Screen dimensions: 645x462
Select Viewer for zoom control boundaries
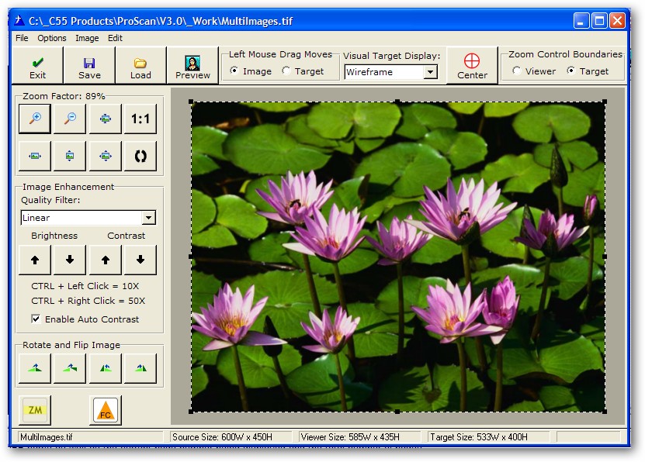point(517,71)
